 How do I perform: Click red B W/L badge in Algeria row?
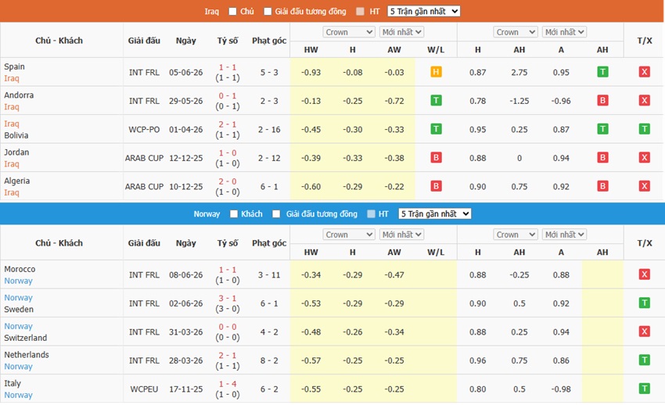(x=436, y=186)
